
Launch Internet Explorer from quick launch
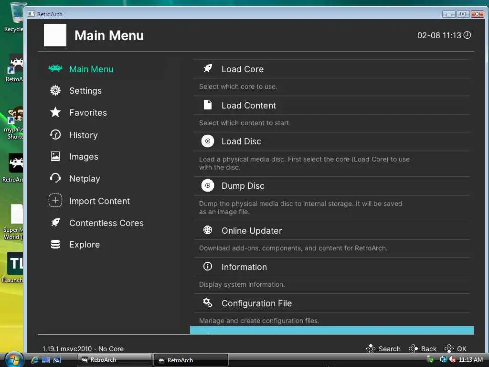[34, 360]
